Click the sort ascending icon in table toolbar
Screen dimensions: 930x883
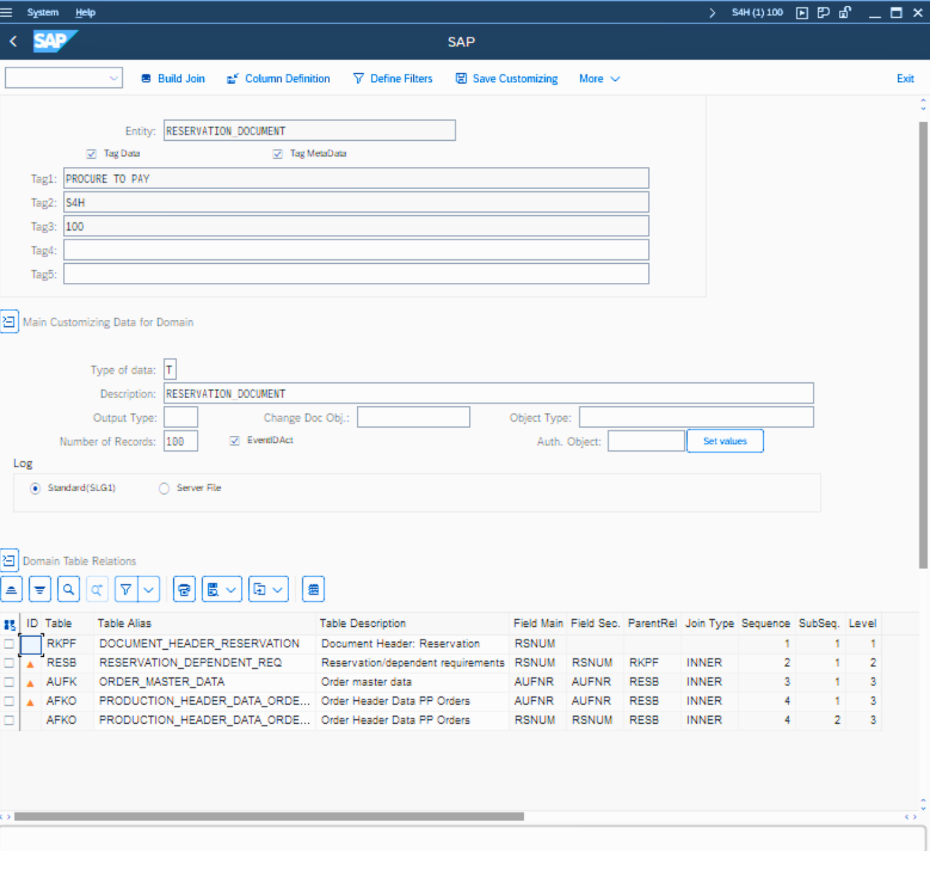[11, 589]
